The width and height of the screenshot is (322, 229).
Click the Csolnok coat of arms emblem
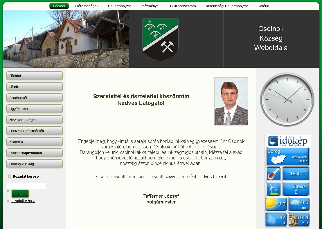tap(160, 39)
